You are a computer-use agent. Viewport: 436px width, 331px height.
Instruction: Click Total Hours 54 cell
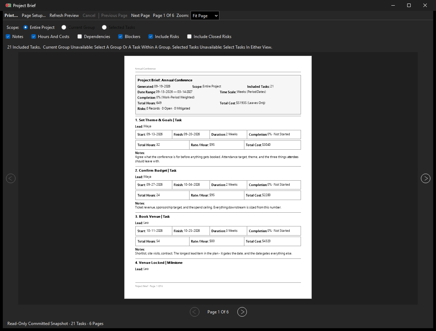[162, 241]
